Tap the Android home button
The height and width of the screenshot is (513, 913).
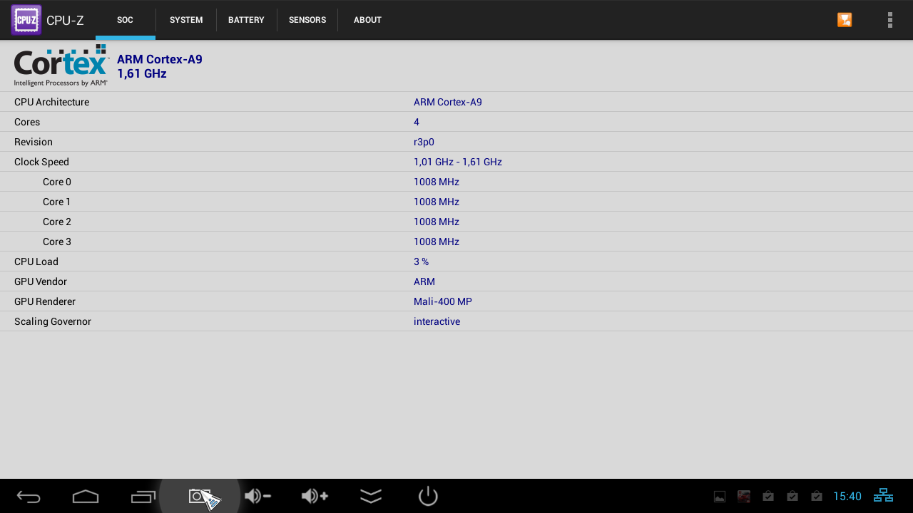tap(86, 497)
